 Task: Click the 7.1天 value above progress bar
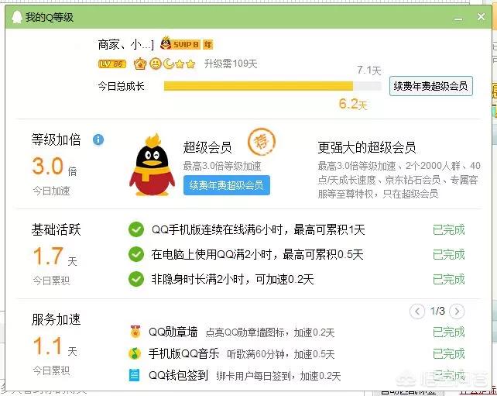coord(369,70)
